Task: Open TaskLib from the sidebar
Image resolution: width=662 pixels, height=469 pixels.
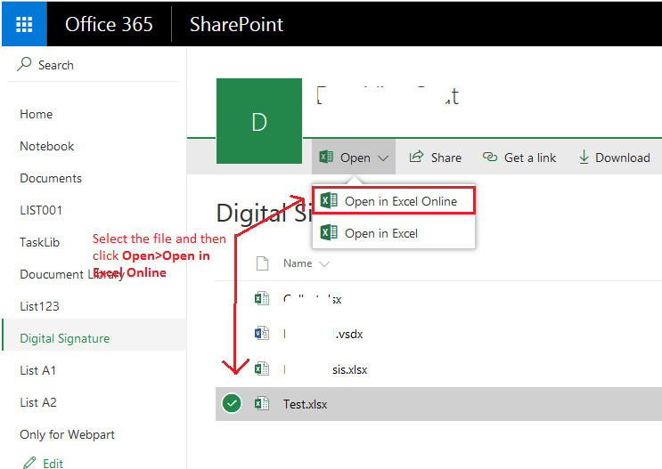Action: [40, 242]
